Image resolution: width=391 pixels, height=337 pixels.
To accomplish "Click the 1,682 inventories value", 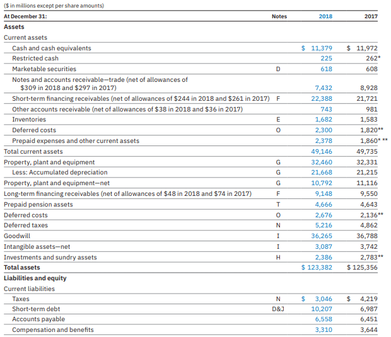I will 324,120.
